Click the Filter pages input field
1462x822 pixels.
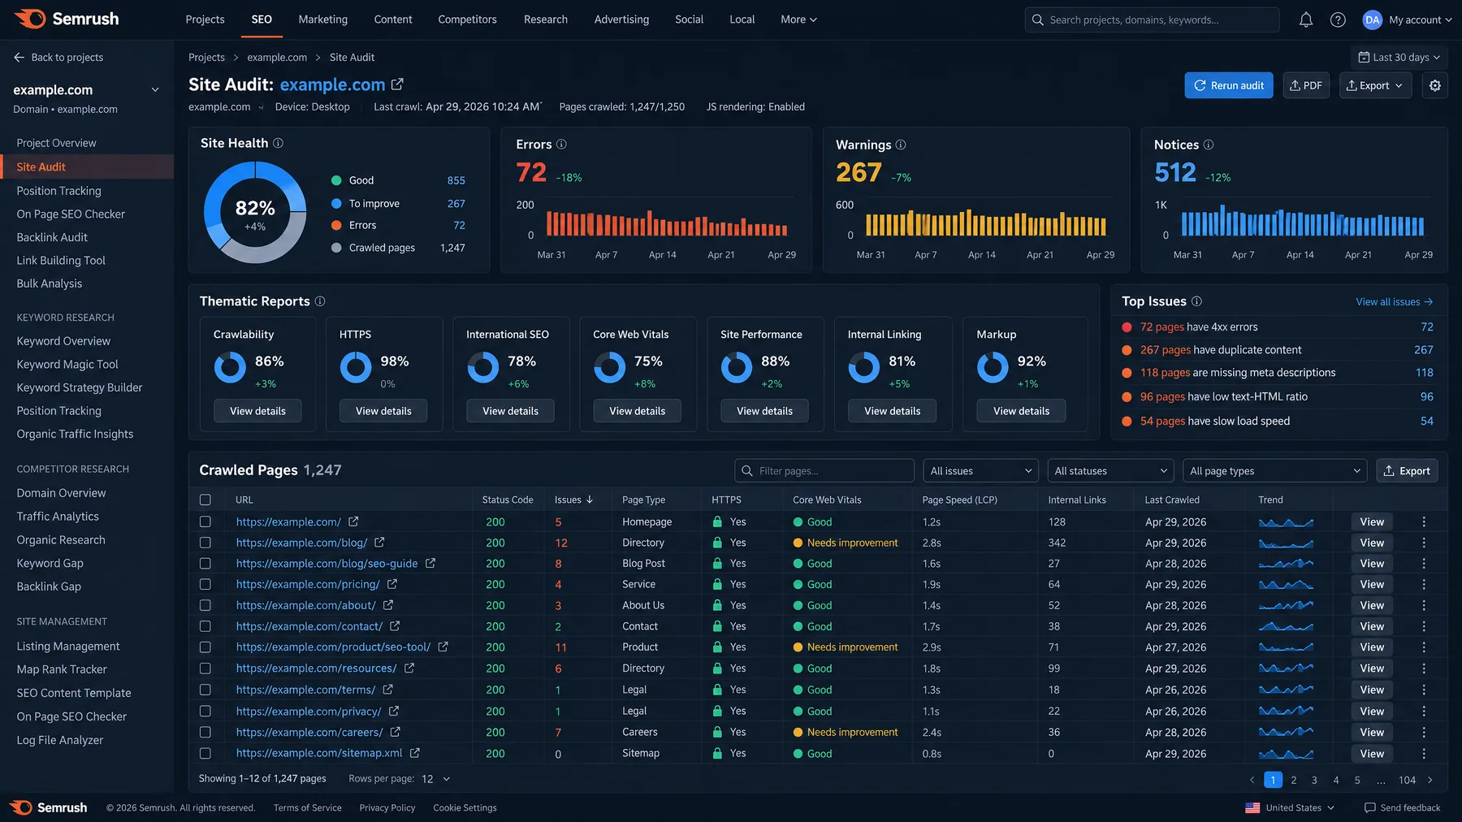(x=824, y=471)
